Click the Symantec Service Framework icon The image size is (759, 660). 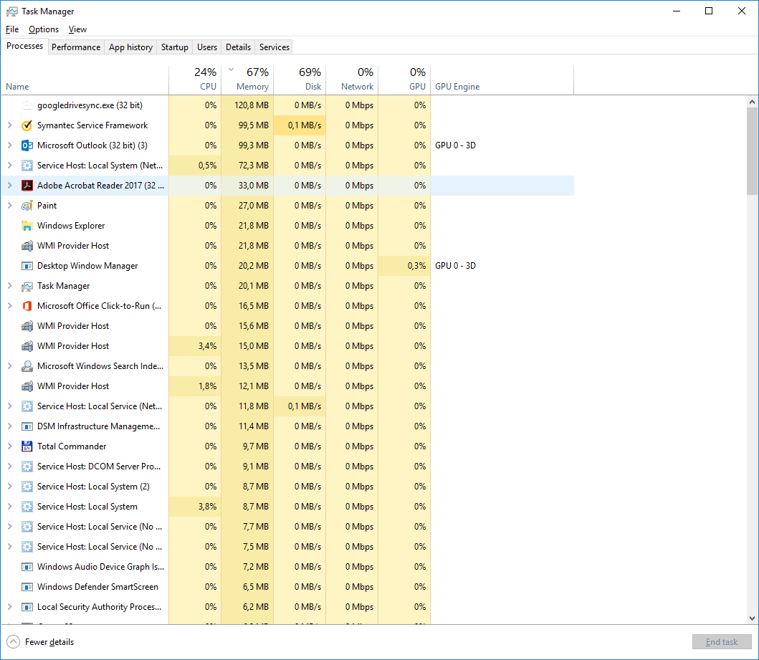click(27, 125)
